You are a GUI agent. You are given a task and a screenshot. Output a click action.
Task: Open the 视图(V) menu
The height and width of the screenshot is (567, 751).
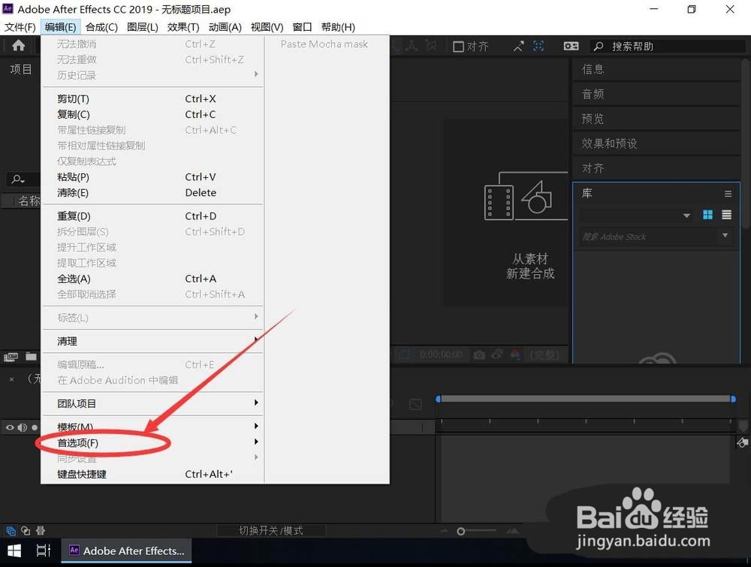click(267, 27)
